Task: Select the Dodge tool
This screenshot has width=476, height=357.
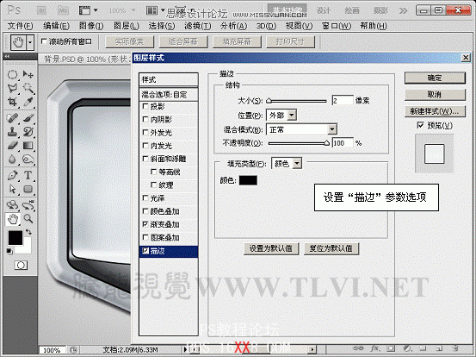Action: [28, 159]
